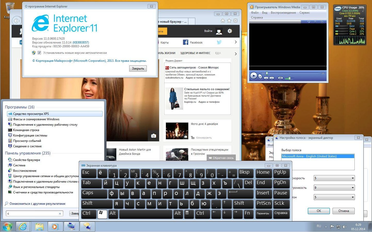372x232 pixels.
Task: Click the Windows logo key on keyboard
Action: (102, 214)
